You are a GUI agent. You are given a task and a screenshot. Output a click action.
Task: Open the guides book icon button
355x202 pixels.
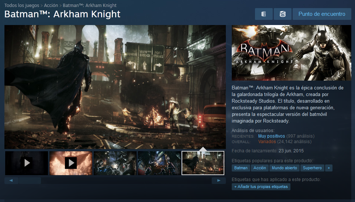[264, 14]
